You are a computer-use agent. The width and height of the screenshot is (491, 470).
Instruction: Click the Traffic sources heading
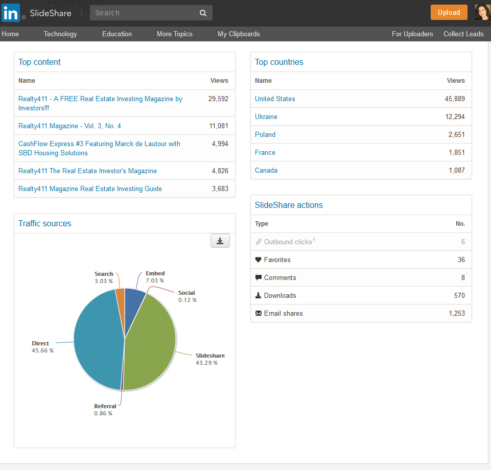point(44,223)
